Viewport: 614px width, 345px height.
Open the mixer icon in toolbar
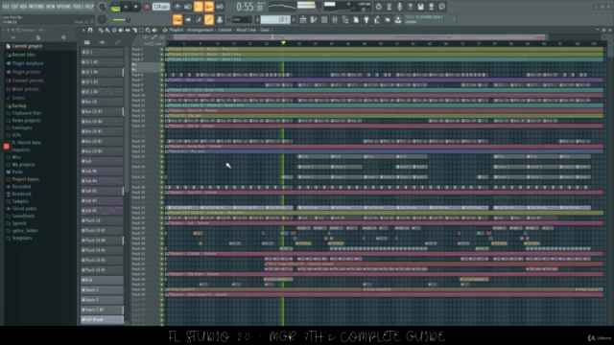coord(335,19)
